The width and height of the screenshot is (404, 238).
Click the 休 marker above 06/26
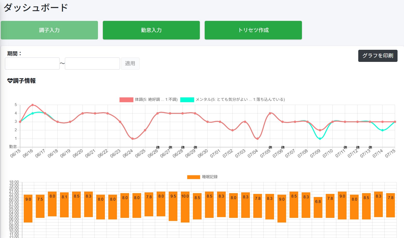158,147
